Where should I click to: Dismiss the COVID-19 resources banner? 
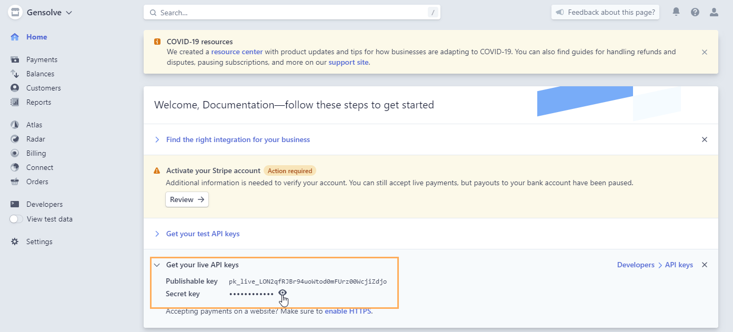pos(705,52)
